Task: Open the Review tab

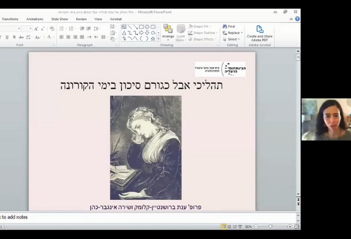Action: (x=81, y=19)
